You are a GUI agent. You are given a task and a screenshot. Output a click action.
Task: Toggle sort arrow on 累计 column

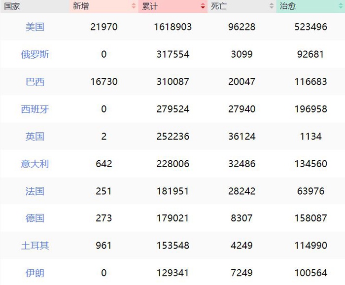pyautogui.click(x=203, y=6)
